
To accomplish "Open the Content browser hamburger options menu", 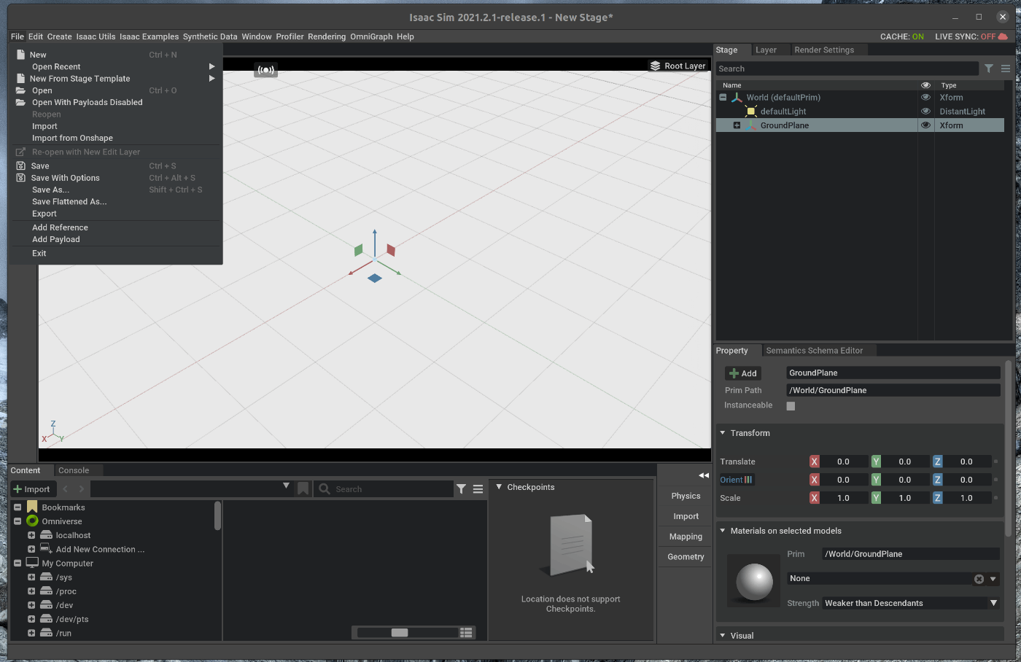I will click(x=478, y=489).
